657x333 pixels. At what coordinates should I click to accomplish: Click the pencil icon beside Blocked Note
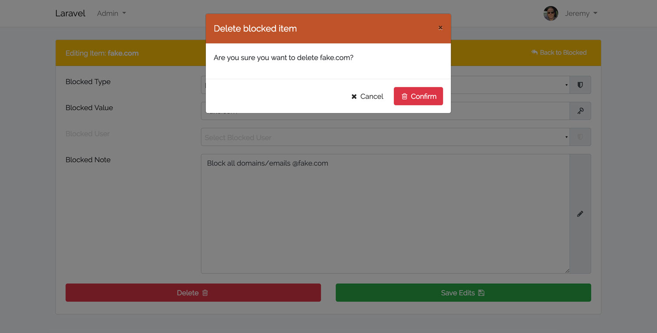pos(580,214)
